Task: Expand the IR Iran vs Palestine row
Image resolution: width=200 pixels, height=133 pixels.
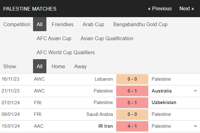Action: click(x=195, y=126)
